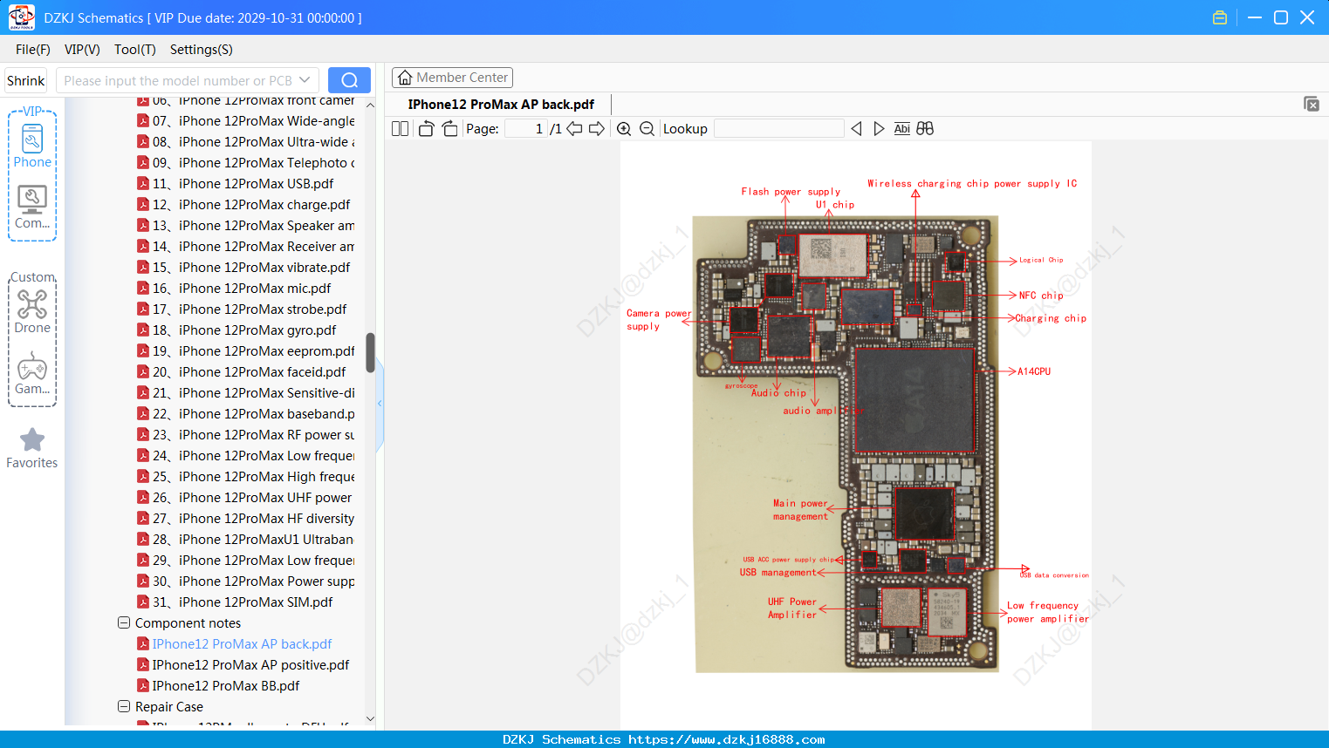Zoom in on the PDF
Screen dimensions: 1329x748
[624, 129]
